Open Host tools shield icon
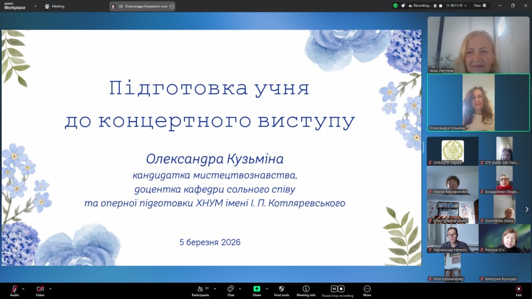Image resolution: width=532 pixels, height=299 pixels. pos(281,289)
